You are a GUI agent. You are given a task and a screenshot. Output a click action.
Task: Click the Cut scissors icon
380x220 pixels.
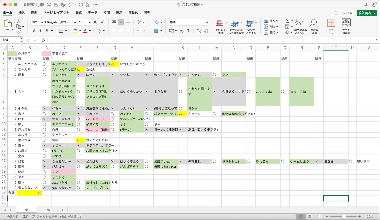pyautogui.click(x=19, y=21)
